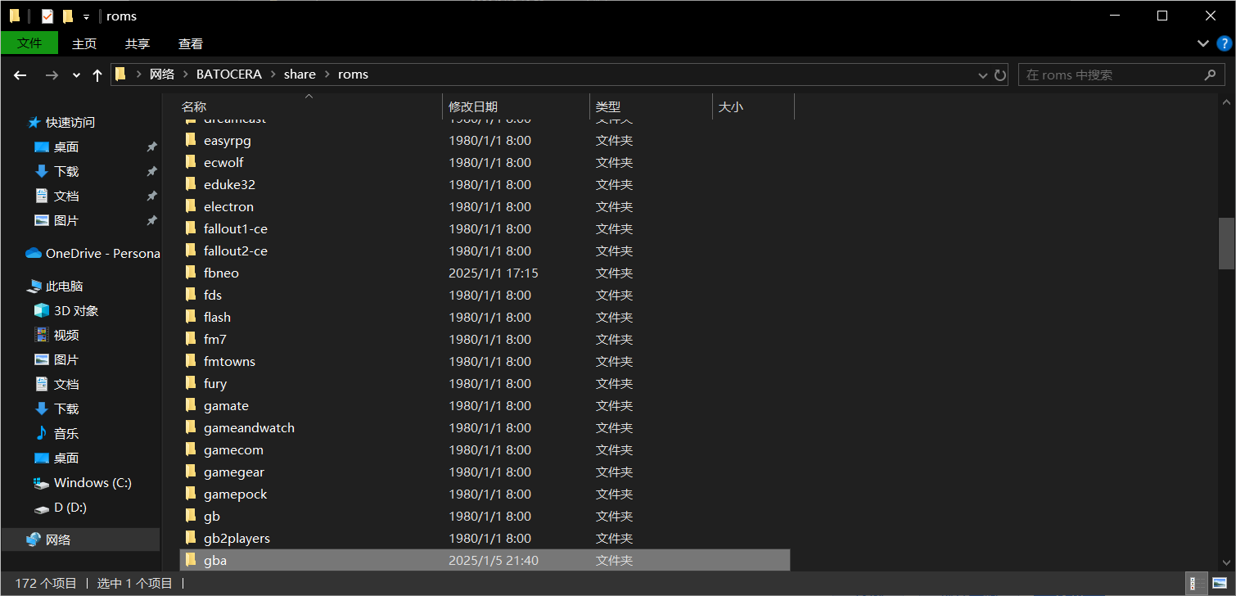Screen dimensions: 1236x596
Task: Select the fds folder icon
Action: point(191,295)
